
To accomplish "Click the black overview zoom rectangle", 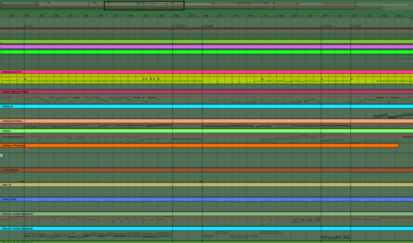I will point(144,6).
